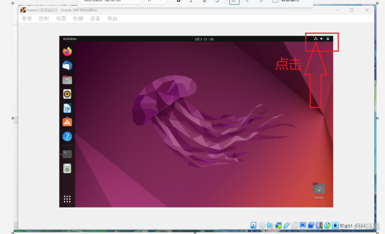This screenshot has width=385, height=234.
Task: Click VirtualBox network adapter status icon
Action: pyautogui.click(x=278, y=225)
